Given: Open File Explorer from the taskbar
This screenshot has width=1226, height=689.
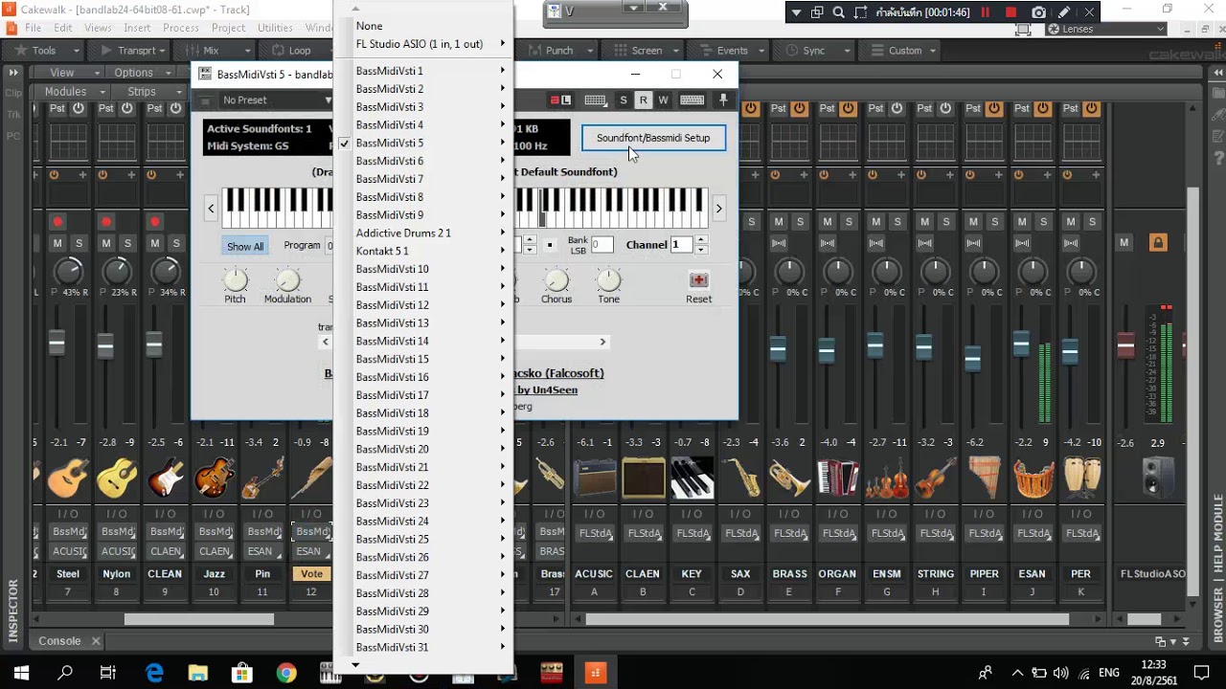Looking at the screenshot, I should coord(198,673).
